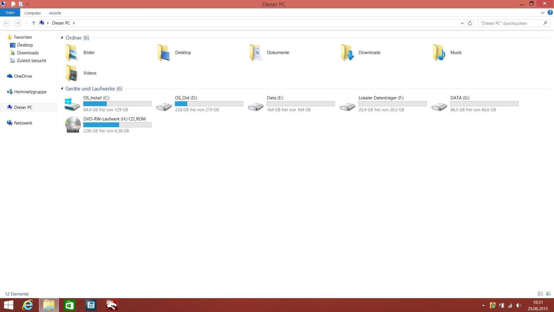Click the OS_Old (D:) capacity bar
Viewport: 554px width, 312px height.
click(x=209, y=104)
